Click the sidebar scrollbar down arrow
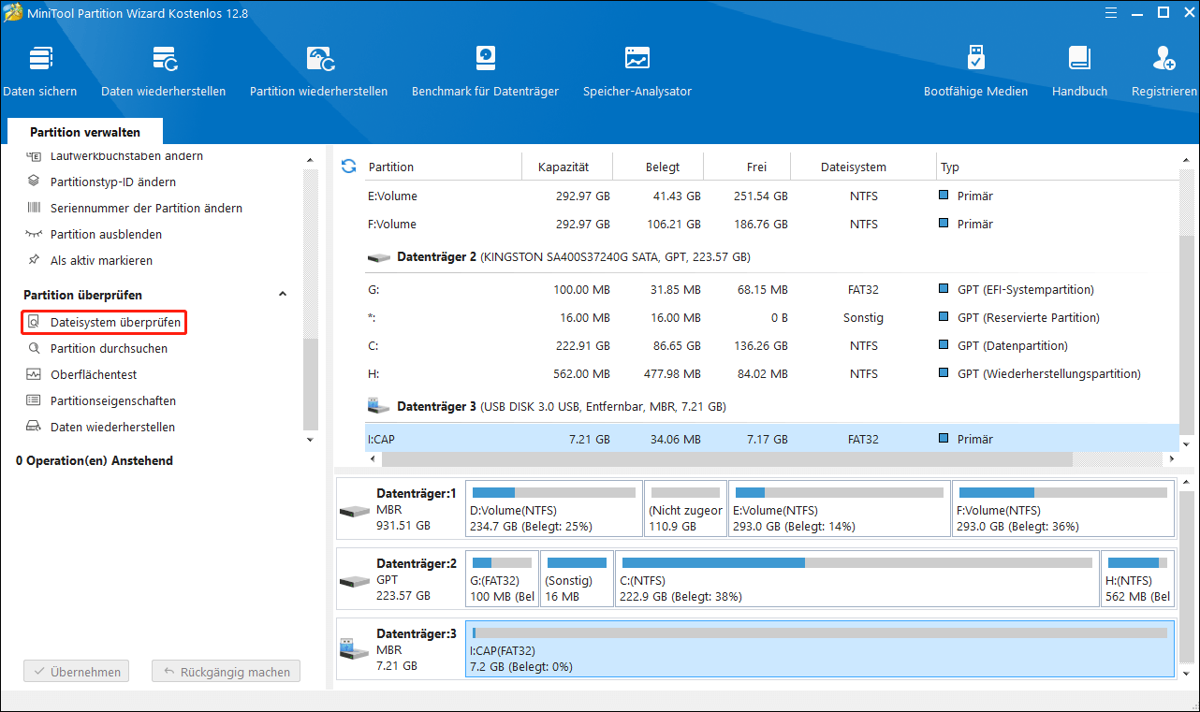 [x=311, y=438]
